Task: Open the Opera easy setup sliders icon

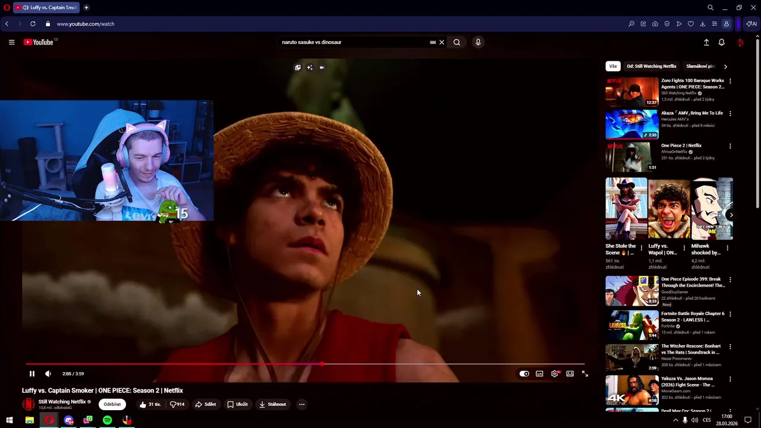Action: pos(714,24)
